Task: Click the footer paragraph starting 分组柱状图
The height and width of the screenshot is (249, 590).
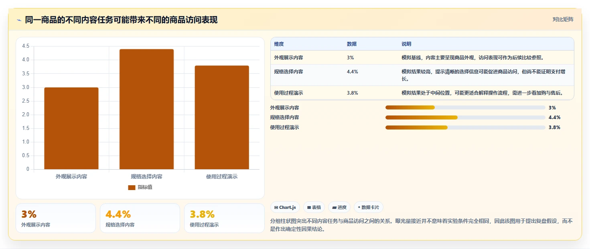Action: tap(422, 225)
